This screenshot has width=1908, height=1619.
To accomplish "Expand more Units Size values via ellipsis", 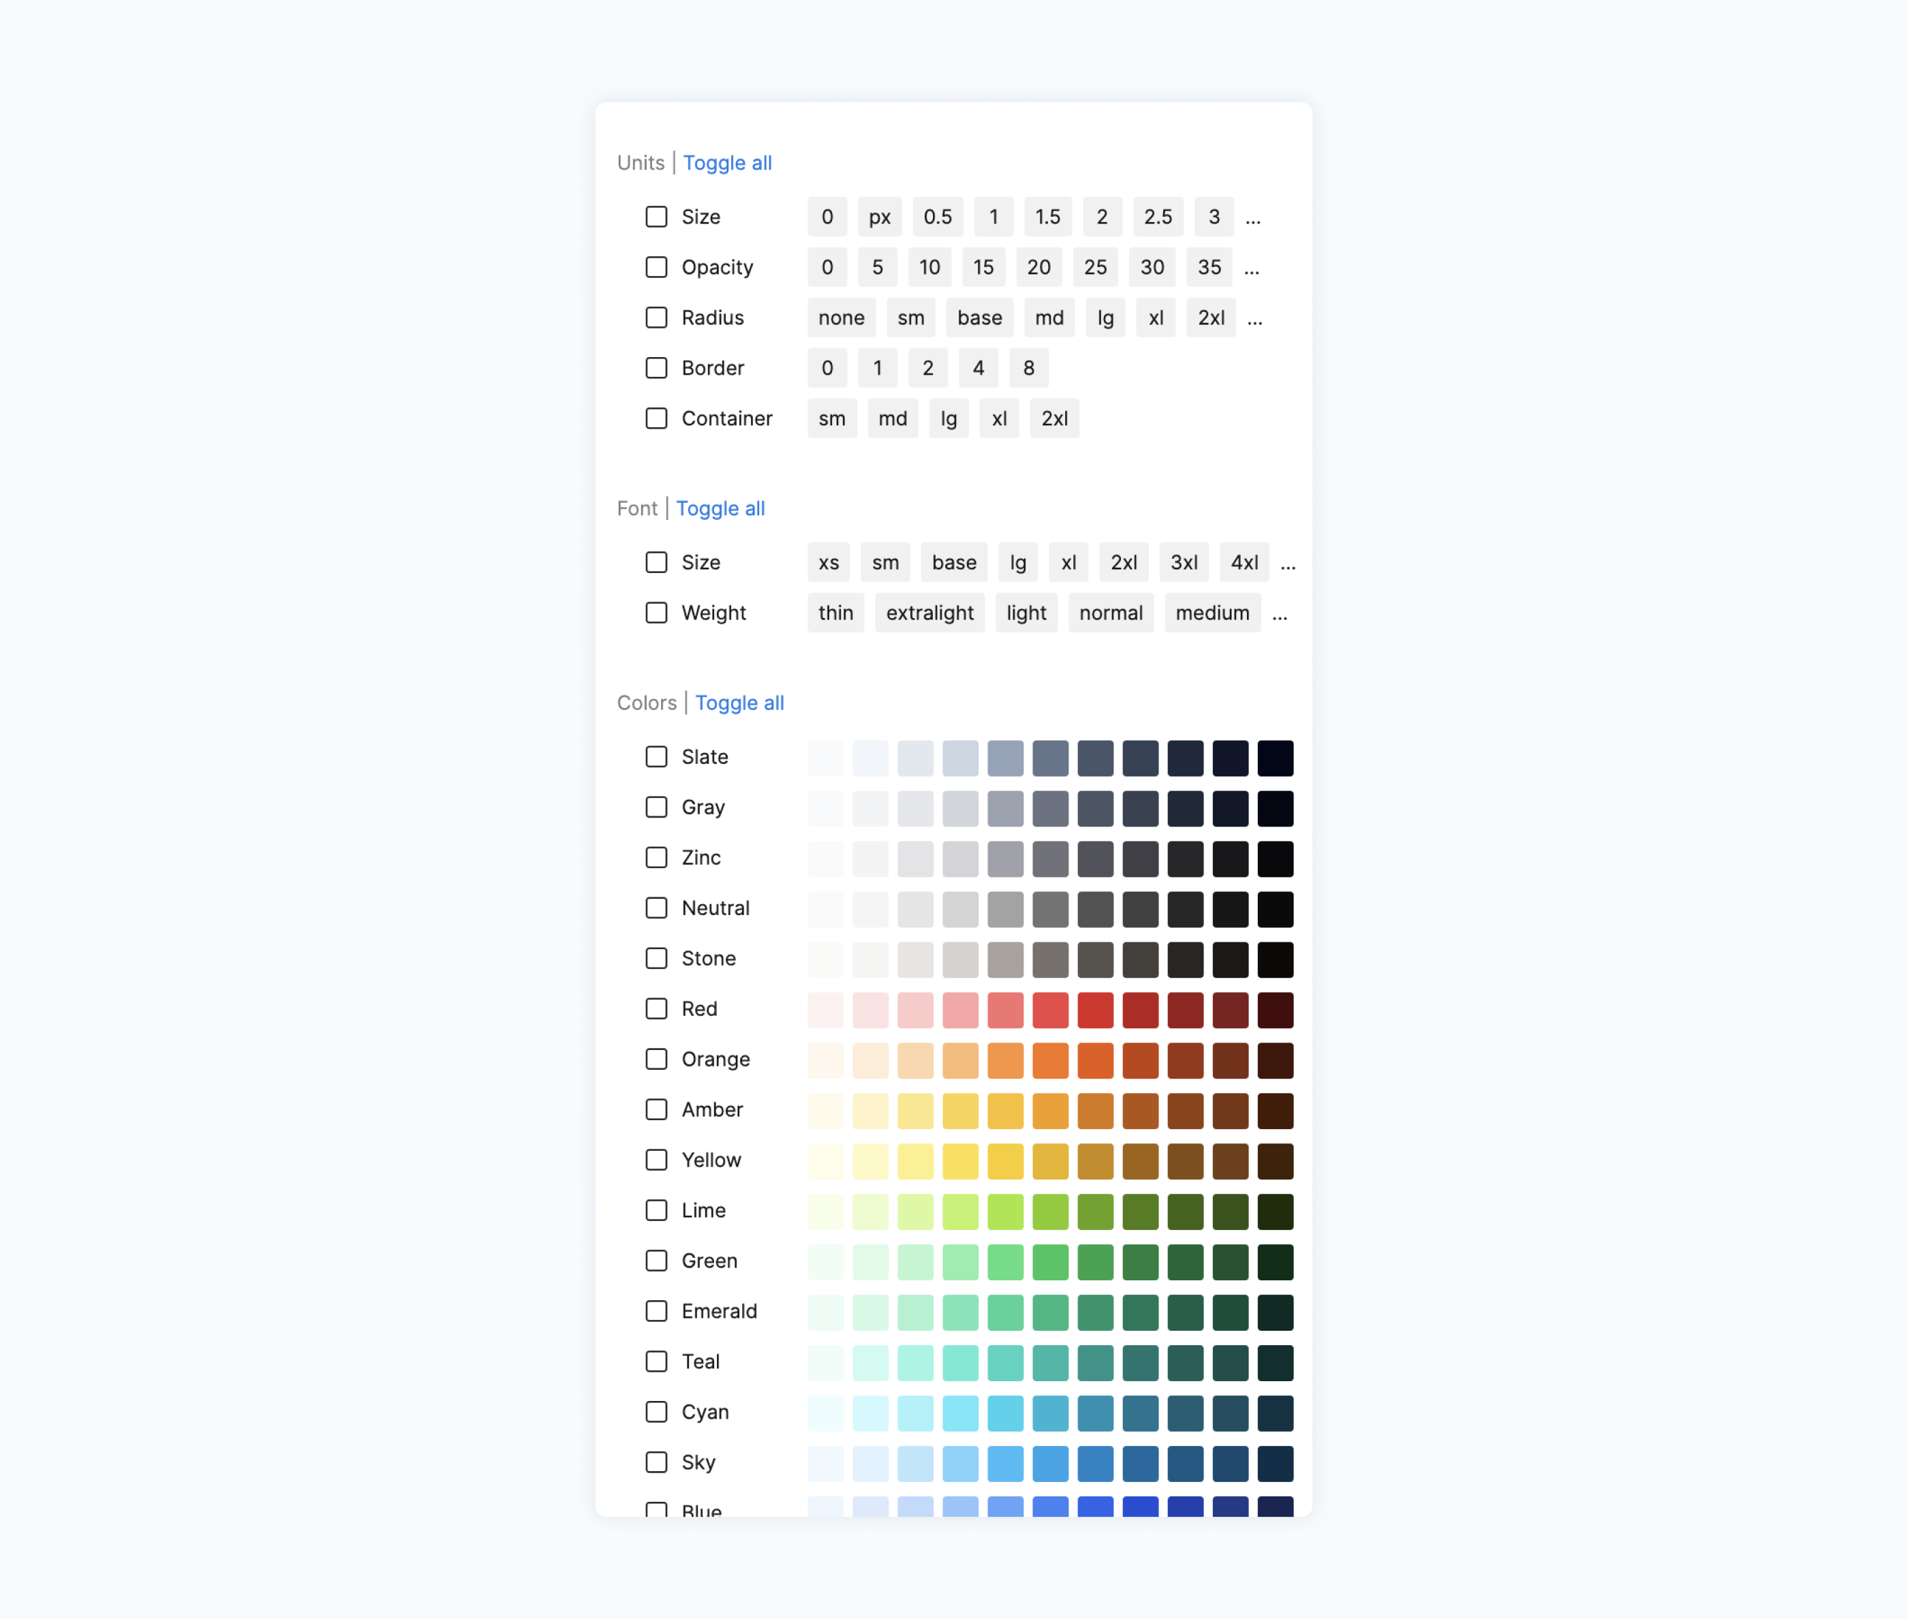I will coord(1252,219).
